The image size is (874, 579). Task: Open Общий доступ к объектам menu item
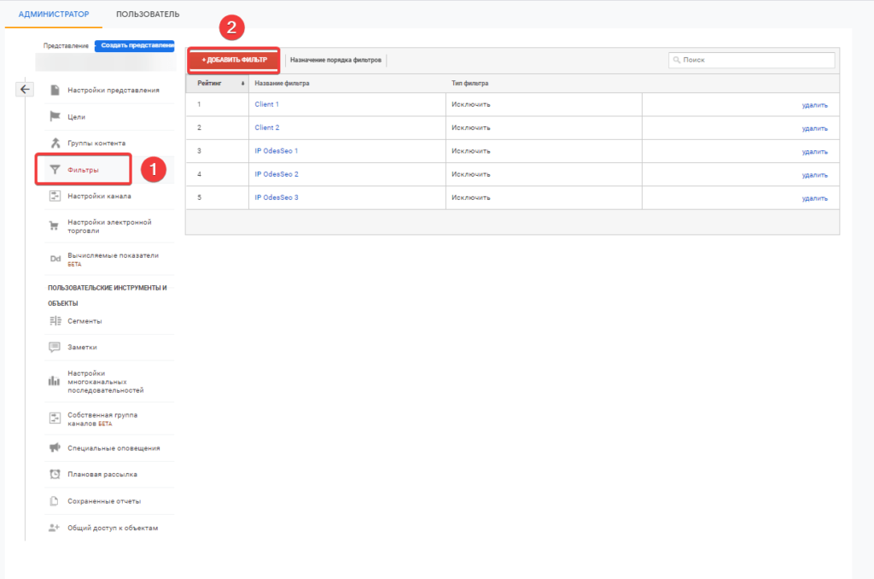[x=113, y=528]
